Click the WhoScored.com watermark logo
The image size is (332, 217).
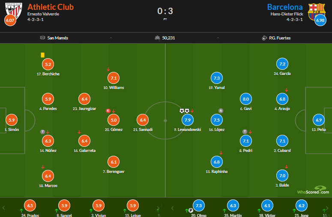point(313,190)
